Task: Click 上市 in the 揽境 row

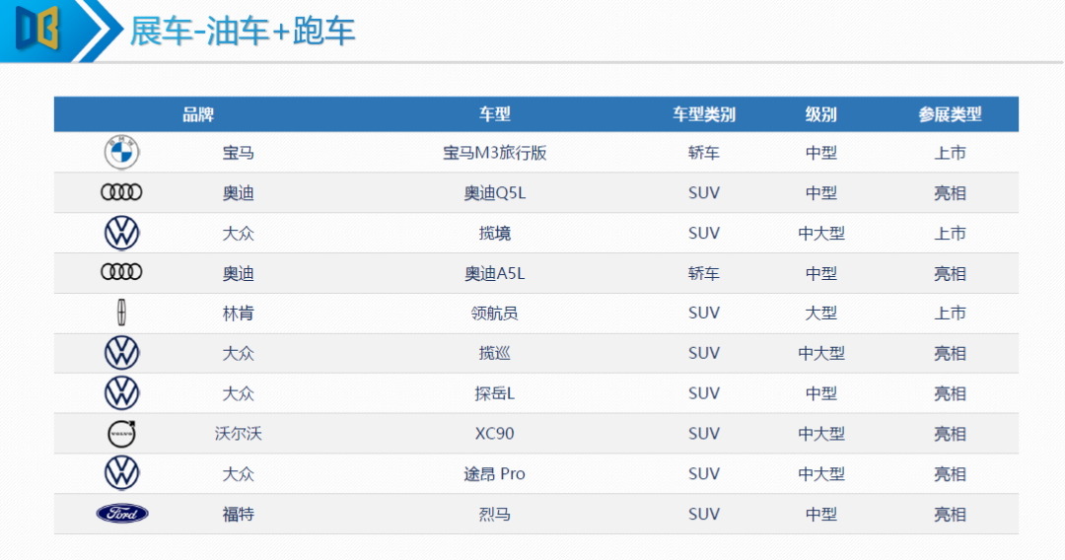Action: pos(951,234)
